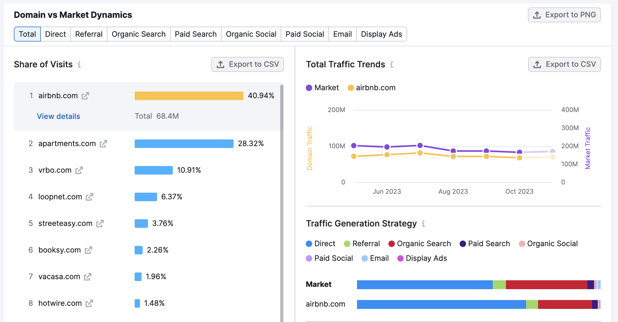Open the Organic Search tab
The image size is (618, 322).
point(139,34)
